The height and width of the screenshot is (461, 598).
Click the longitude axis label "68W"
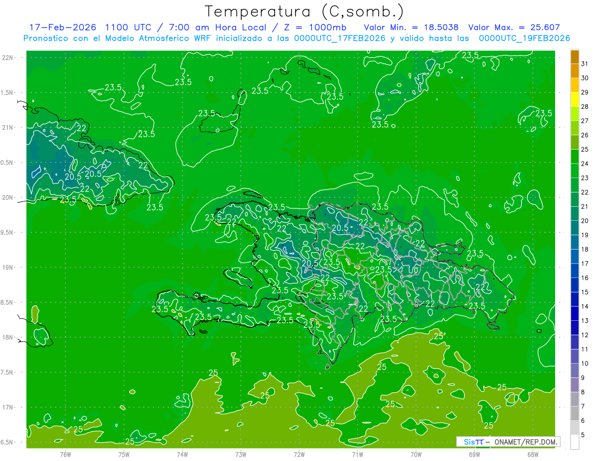[533, 454]
